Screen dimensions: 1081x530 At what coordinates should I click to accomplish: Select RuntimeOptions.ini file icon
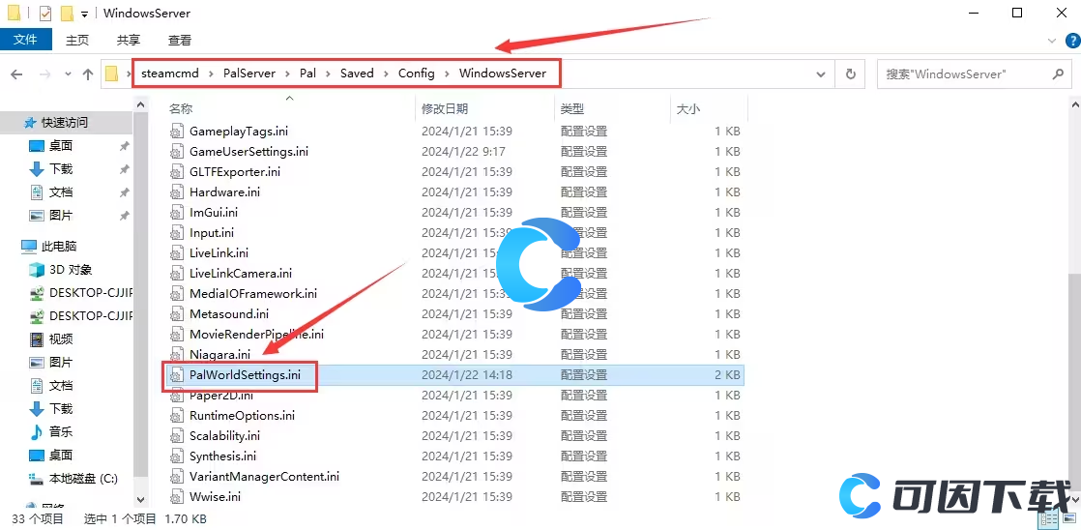click(177, 416)
